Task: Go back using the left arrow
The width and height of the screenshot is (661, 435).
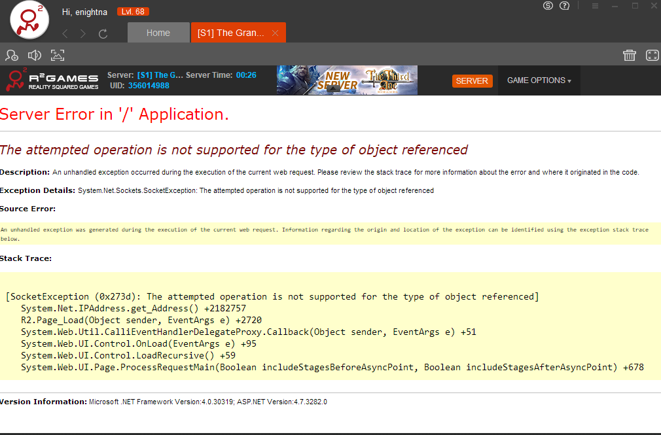Action: (x=65, y=33)
